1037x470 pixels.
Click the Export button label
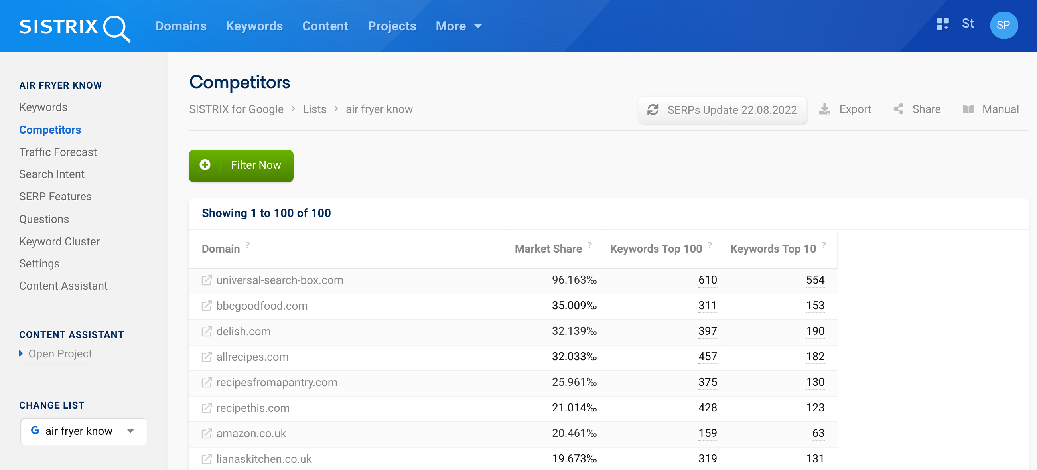pyautogui.click(x=855, y=109)
